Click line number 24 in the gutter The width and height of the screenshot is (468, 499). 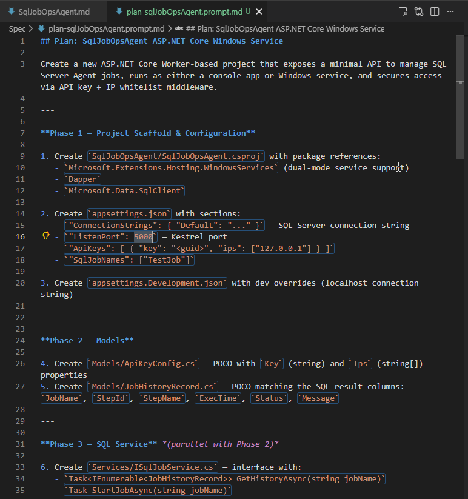pos(21,340)
